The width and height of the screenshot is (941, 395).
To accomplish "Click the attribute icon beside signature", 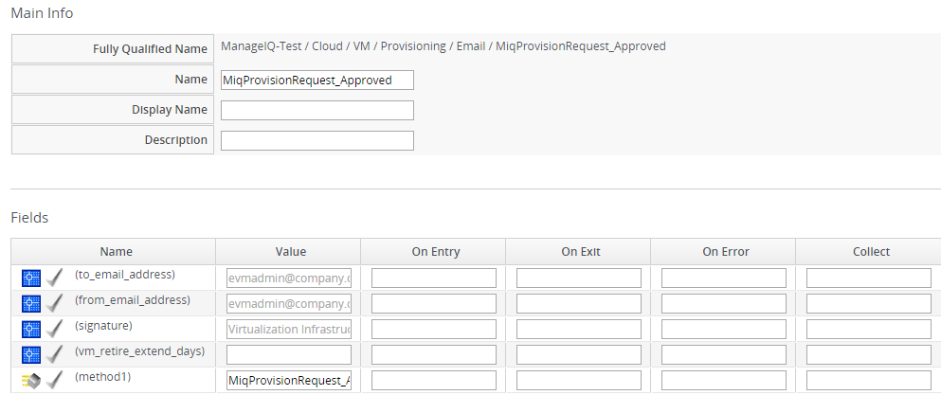I will coord(31,330).
